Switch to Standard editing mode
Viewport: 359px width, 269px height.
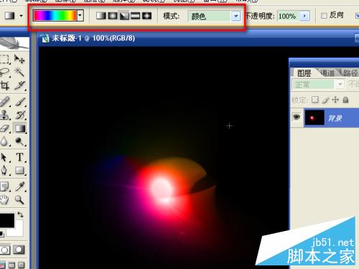pyautogui.click(x=5, y=250)
